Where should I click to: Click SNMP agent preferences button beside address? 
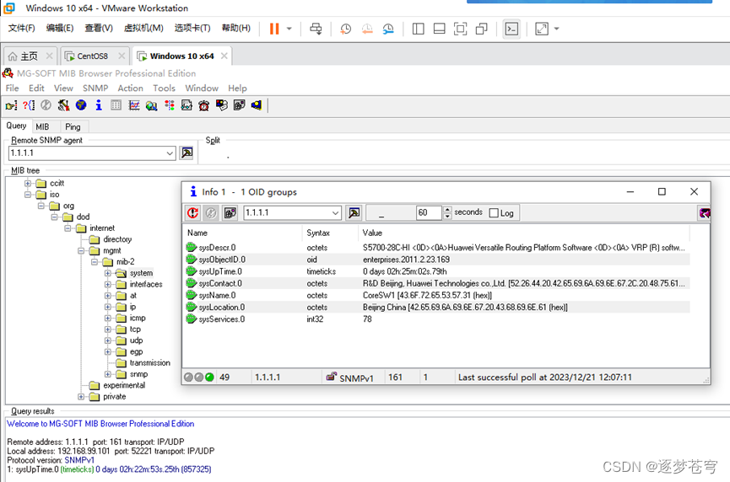pyautogui.click(x=187, y=153)
